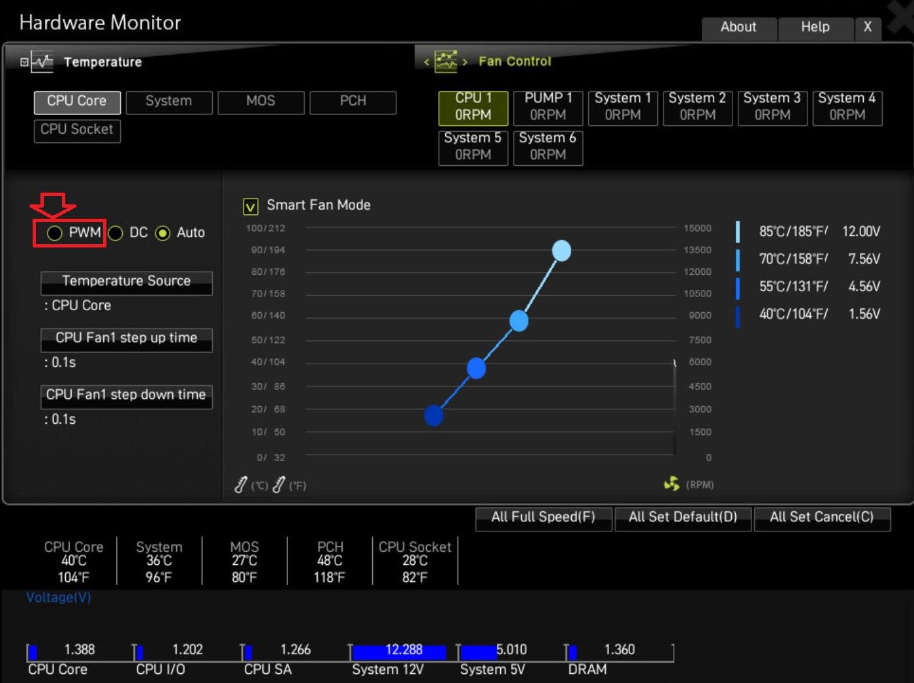The width and height of the screenshot is (914, 683).
Task: Click the fan RPM icon
Action: (x=671, y=484)
